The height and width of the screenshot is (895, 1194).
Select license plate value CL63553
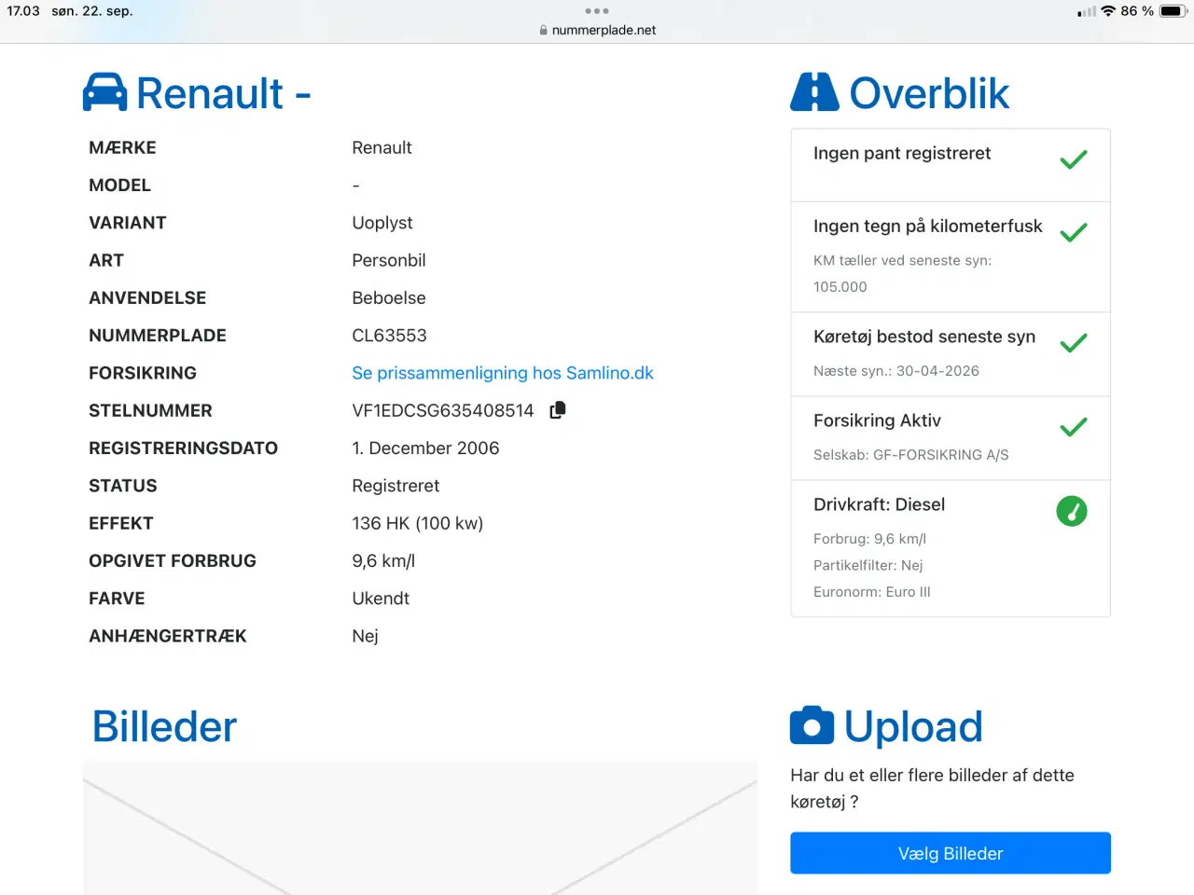coord(389,336)
